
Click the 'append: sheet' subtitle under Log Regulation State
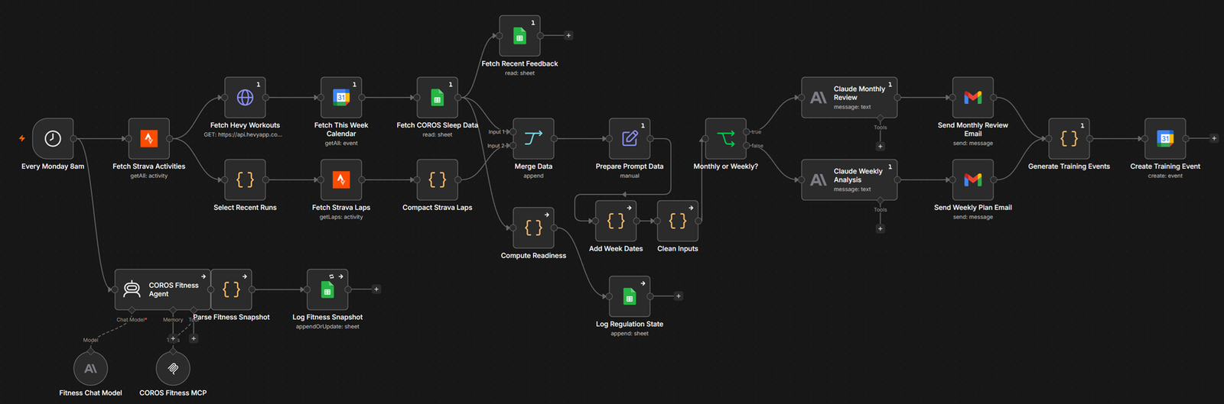[x=630, y=334]
